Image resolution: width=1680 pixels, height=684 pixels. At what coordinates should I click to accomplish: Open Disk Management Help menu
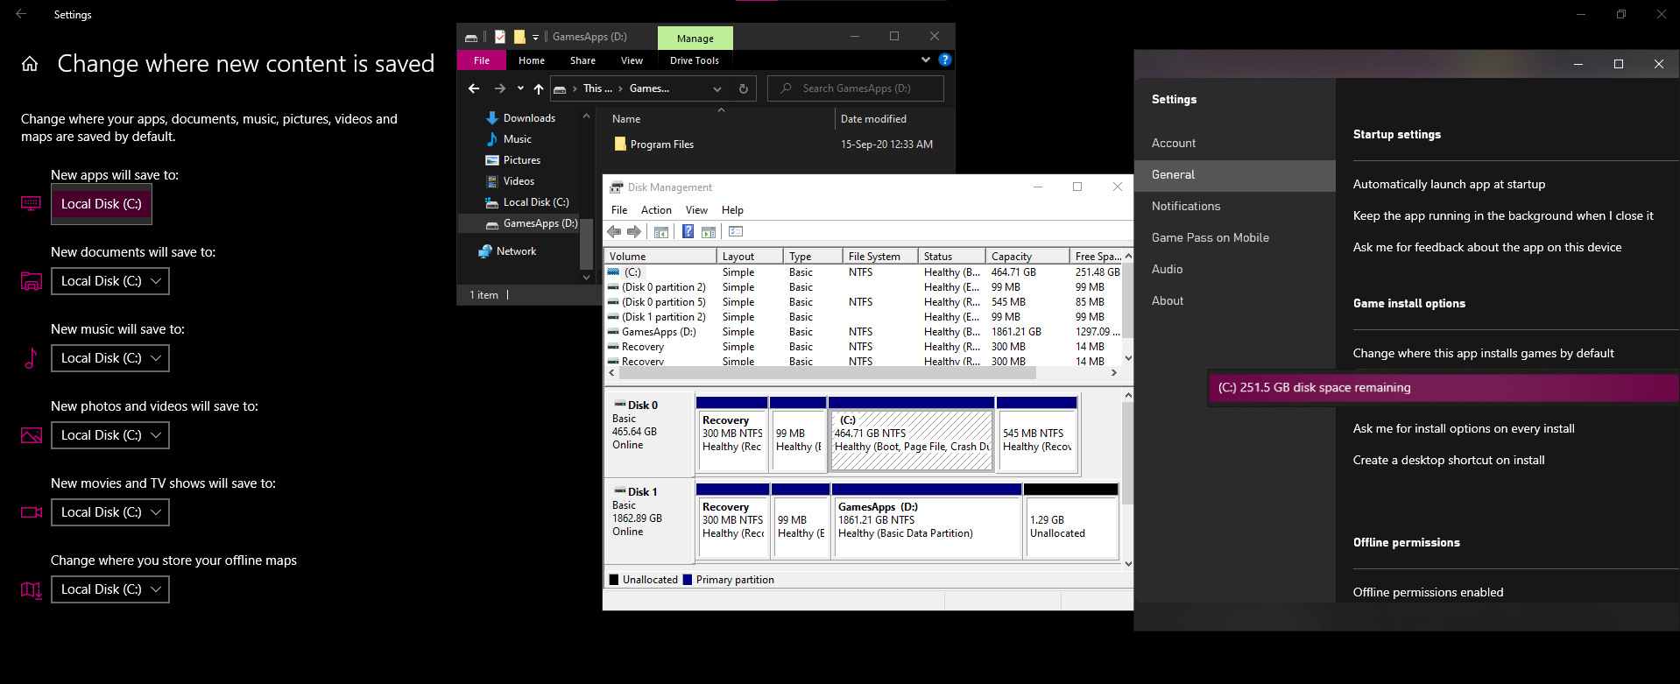tap(732, 210)
